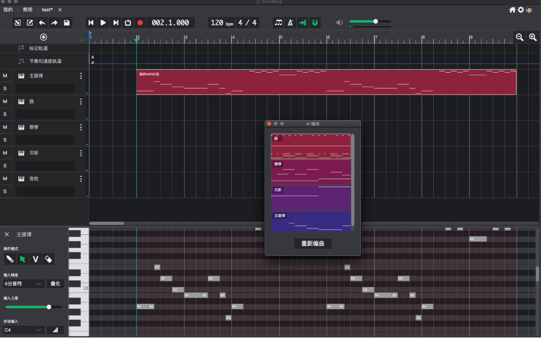The width and height of the screenshot is (542, 338).
Task: Click the loop playback icon
Action: [128, 23]
